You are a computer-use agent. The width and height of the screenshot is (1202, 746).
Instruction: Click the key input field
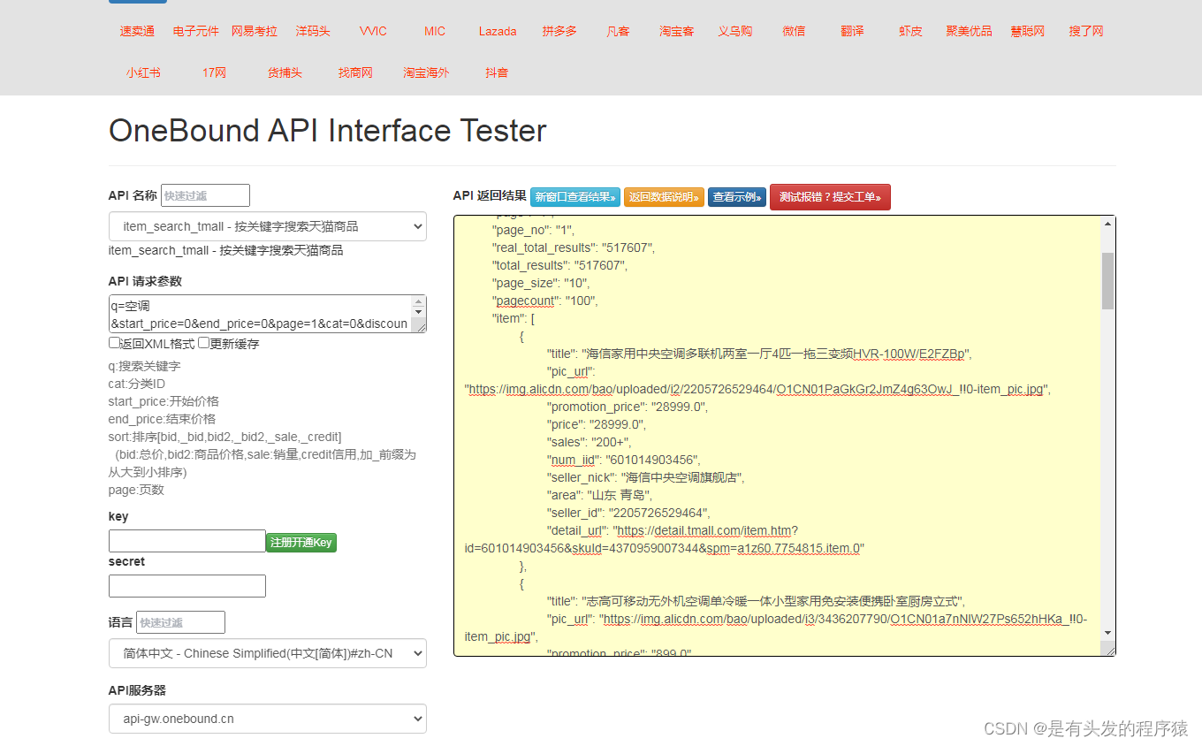click(186, 541)
